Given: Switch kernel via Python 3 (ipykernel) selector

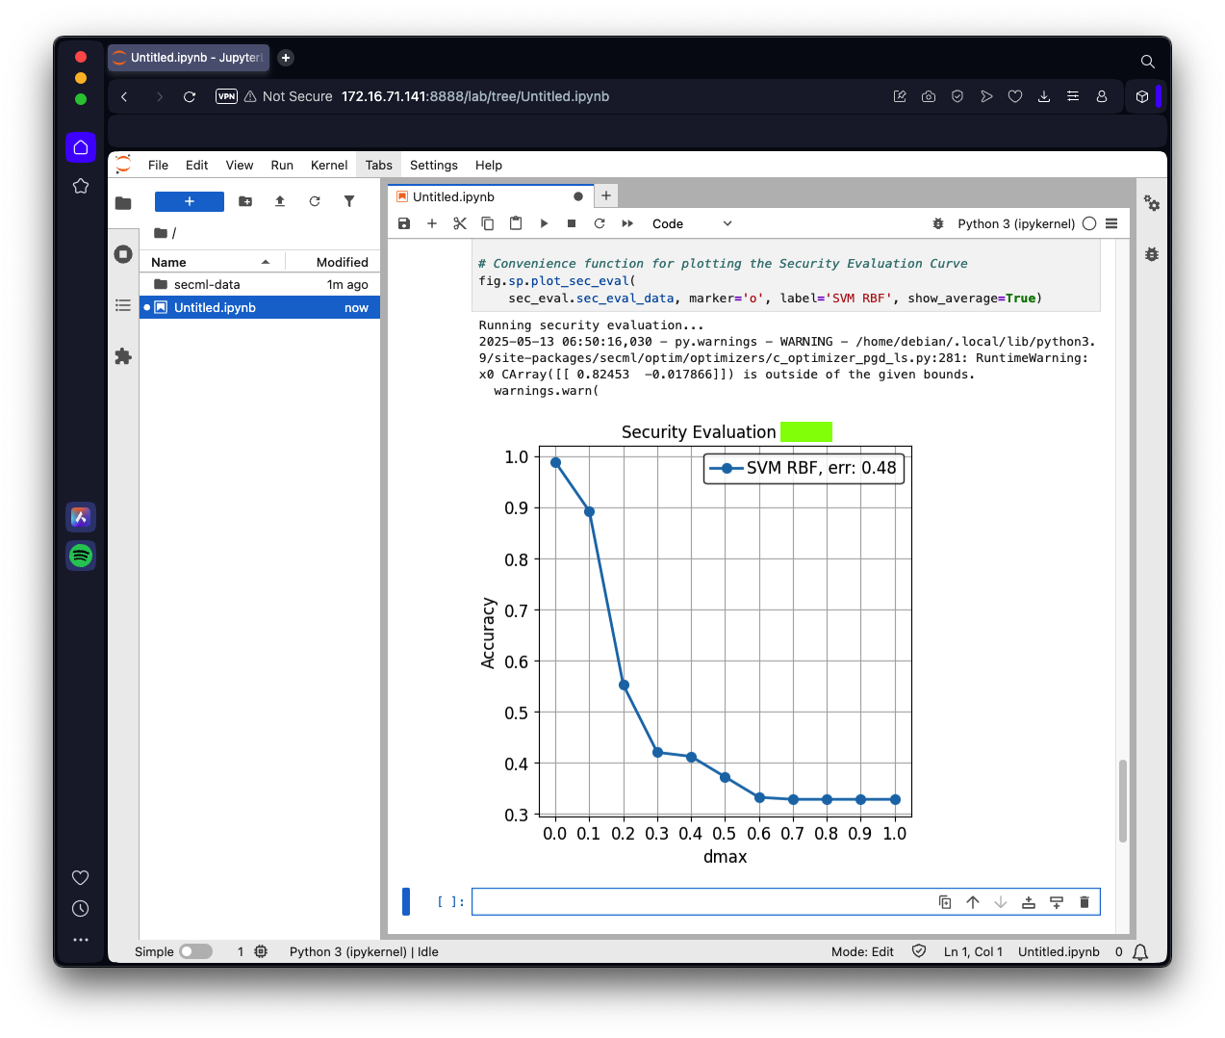Looking at the screenshot, I should pyautogui.click(x=1015, y=223).
